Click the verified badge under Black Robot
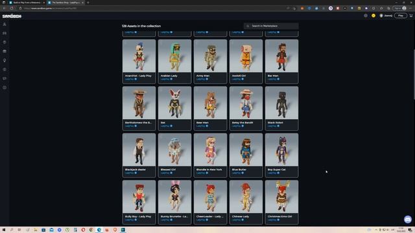 (x=278, y=126)
